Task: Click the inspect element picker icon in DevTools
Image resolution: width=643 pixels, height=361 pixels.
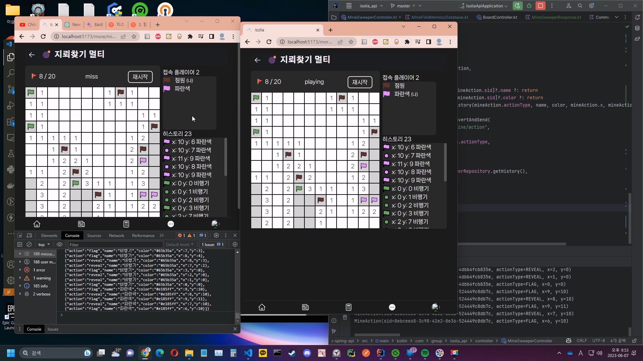Action: (20, 235)
